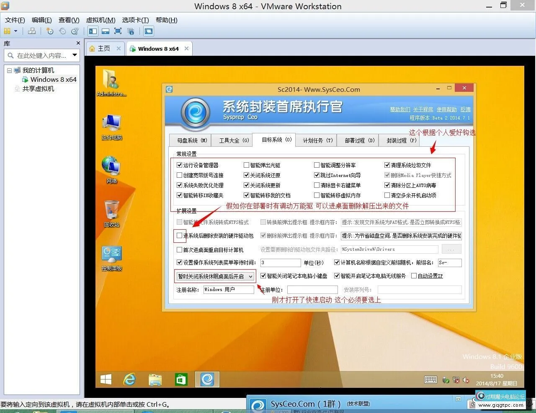
Task: Open the 暂时关闭系统休眠桌面后开启 dropdown
Action: coord(251,276)
